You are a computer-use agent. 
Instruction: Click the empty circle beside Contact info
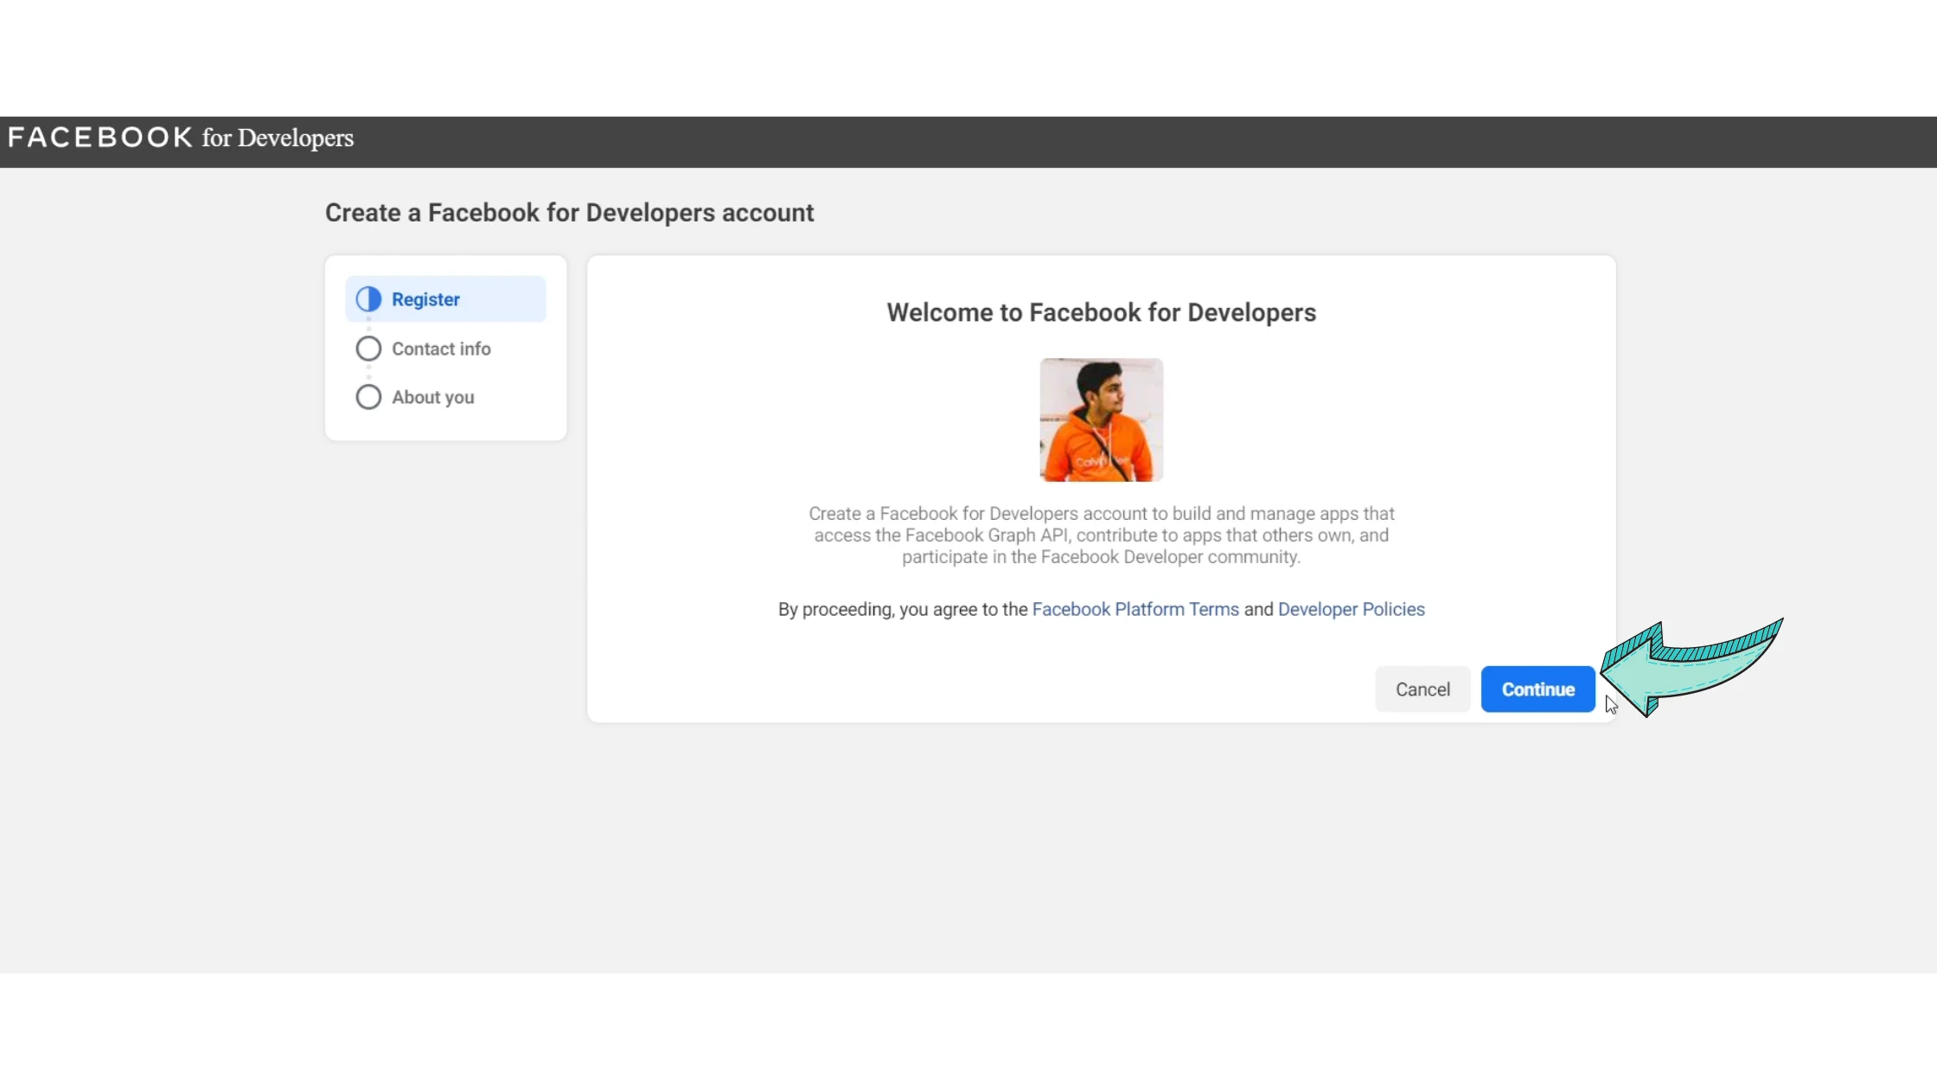coord(368,349)
